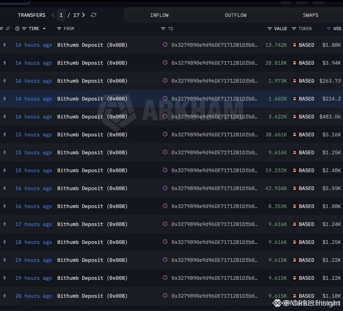
Task: Click the address tag icon on 8.353K row
Action: (165, 206)
